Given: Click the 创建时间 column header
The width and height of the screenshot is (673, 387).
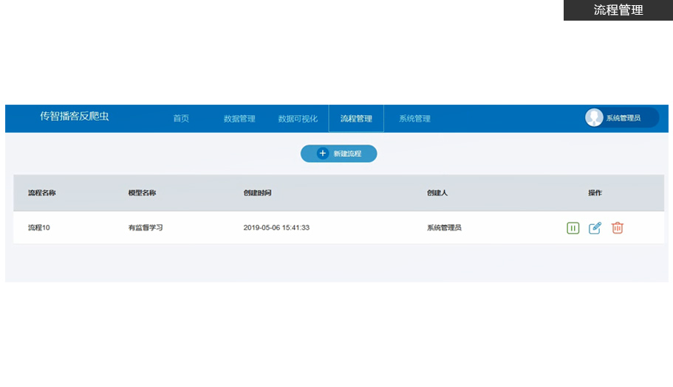Looking at the screenshot, I should pos(257,193).
